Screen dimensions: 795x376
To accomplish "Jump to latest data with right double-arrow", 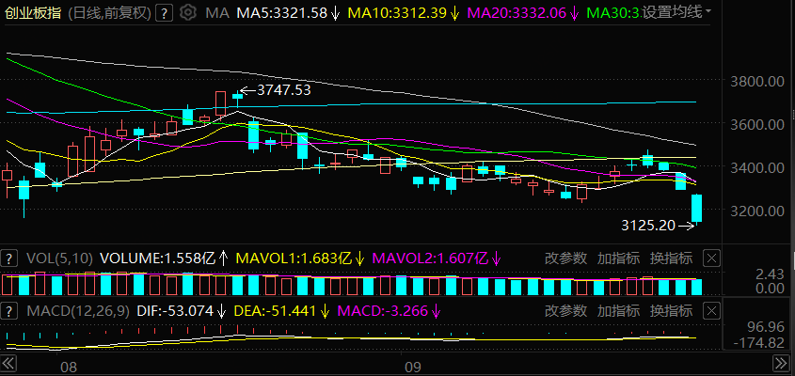I will click(781, 364).
